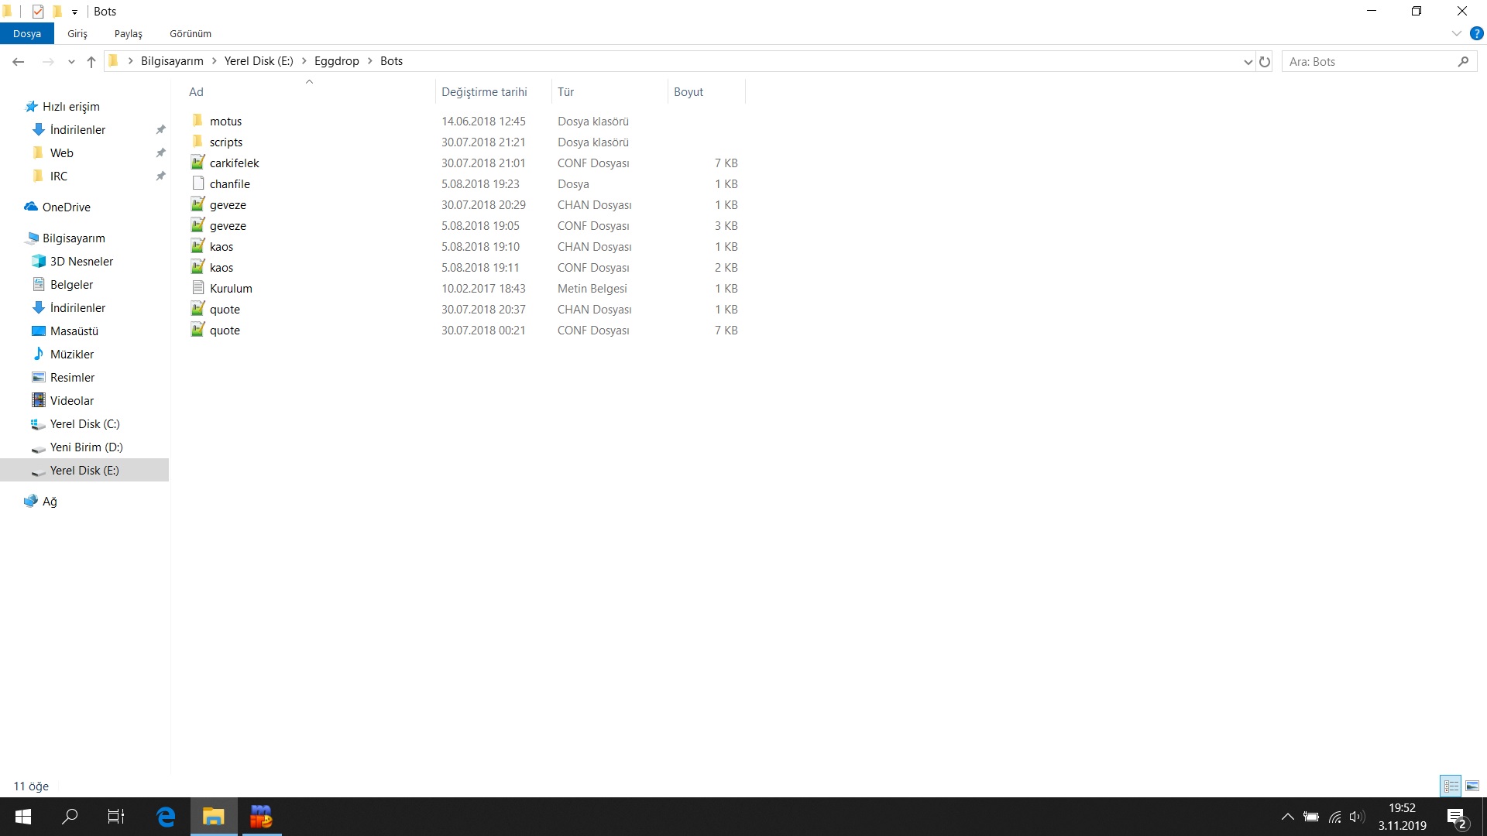This screenshot has height=836, width=1487.
Task: Expand chevron after Eggdrop breadcrumb
Action: point(370,61)
